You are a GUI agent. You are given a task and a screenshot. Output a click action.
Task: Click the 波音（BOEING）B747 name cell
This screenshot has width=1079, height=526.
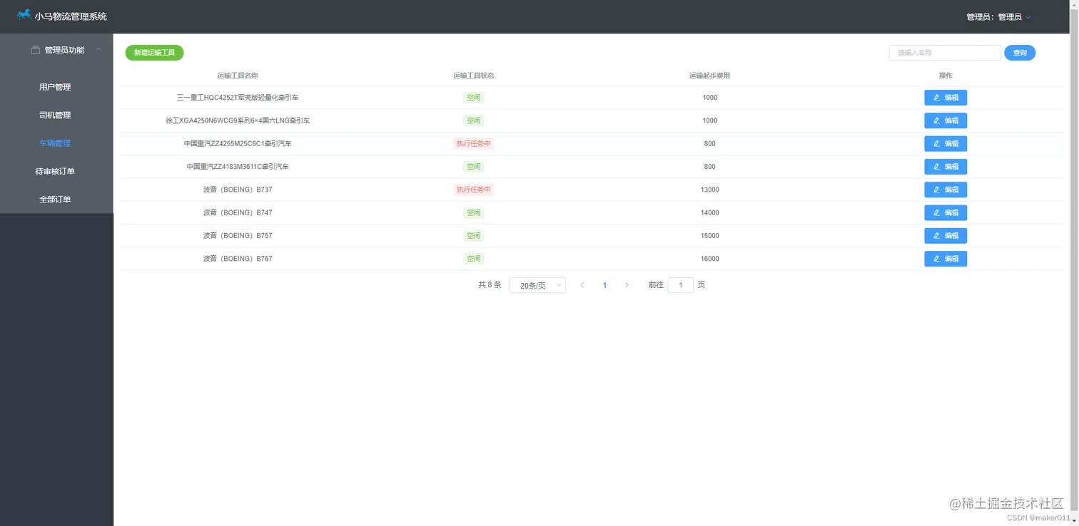(238, 212)
